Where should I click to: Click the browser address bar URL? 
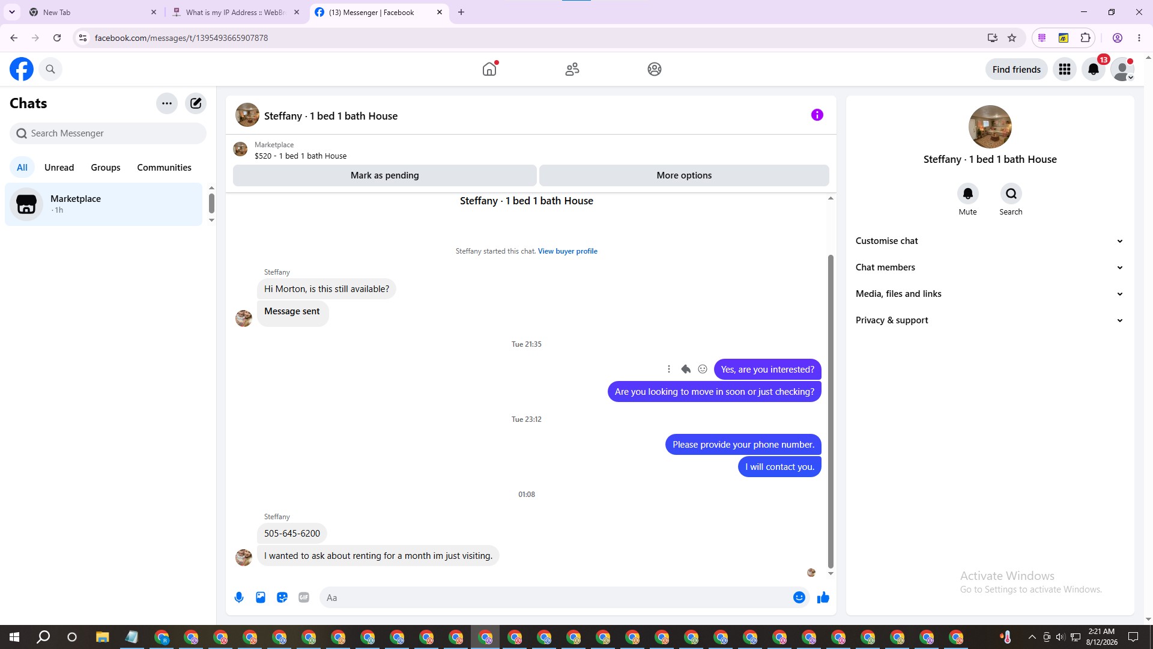181,38
